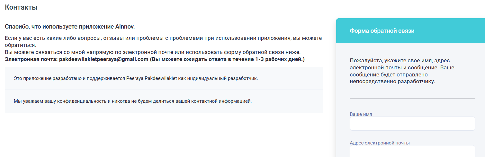Screen dimensions: 485x157
Task: Click the "Адрес электронной почты" field label
Action: click(380, 143)
